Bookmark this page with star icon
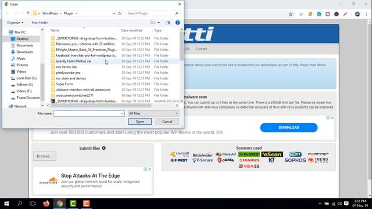 tap(291, 14)
